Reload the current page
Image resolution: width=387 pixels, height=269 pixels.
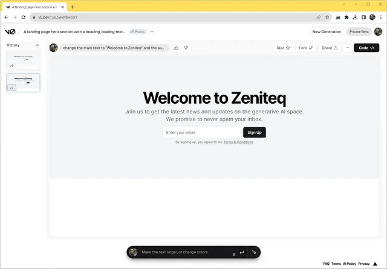(x=24, y=17)
